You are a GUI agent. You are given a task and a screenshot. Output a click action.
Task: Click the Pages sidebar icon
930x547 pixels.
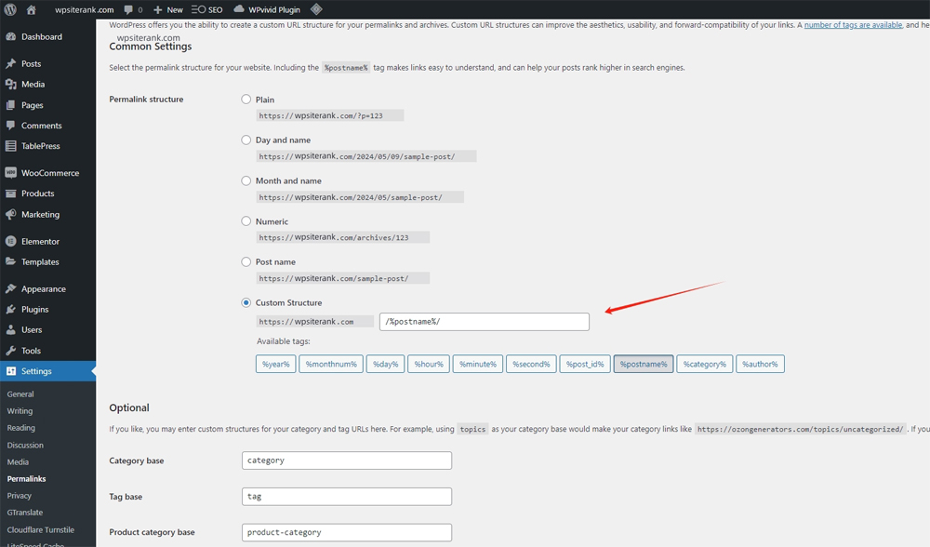10,105
